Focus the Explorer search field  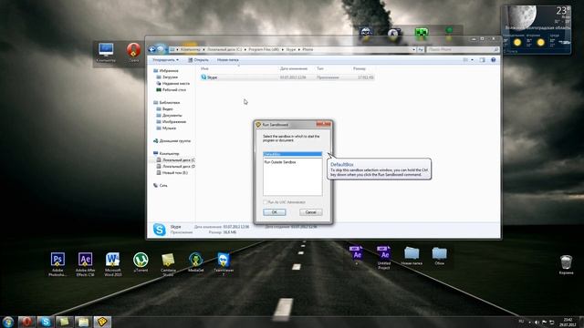[463, 49]
